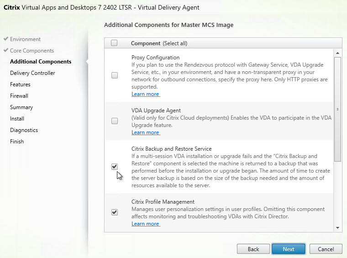
Task: Click the Citrix Virtual Apps and Desktops title
Action: pyautogui.click(x=101, y=7)
